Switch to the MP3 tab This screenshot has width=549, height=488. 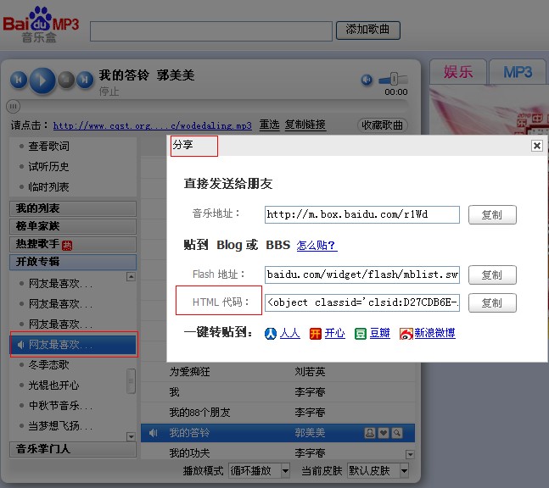click(x=518, y=72)
